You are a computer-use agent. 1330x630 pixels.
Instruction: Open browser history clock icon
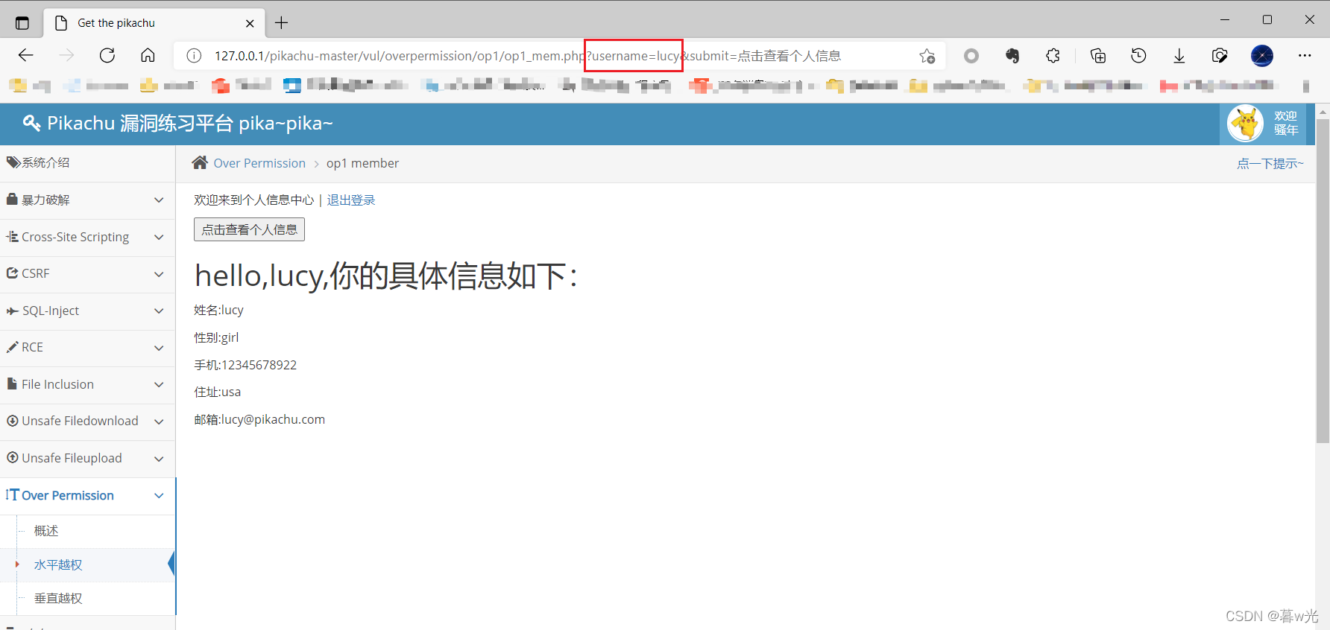[1138, 55]
